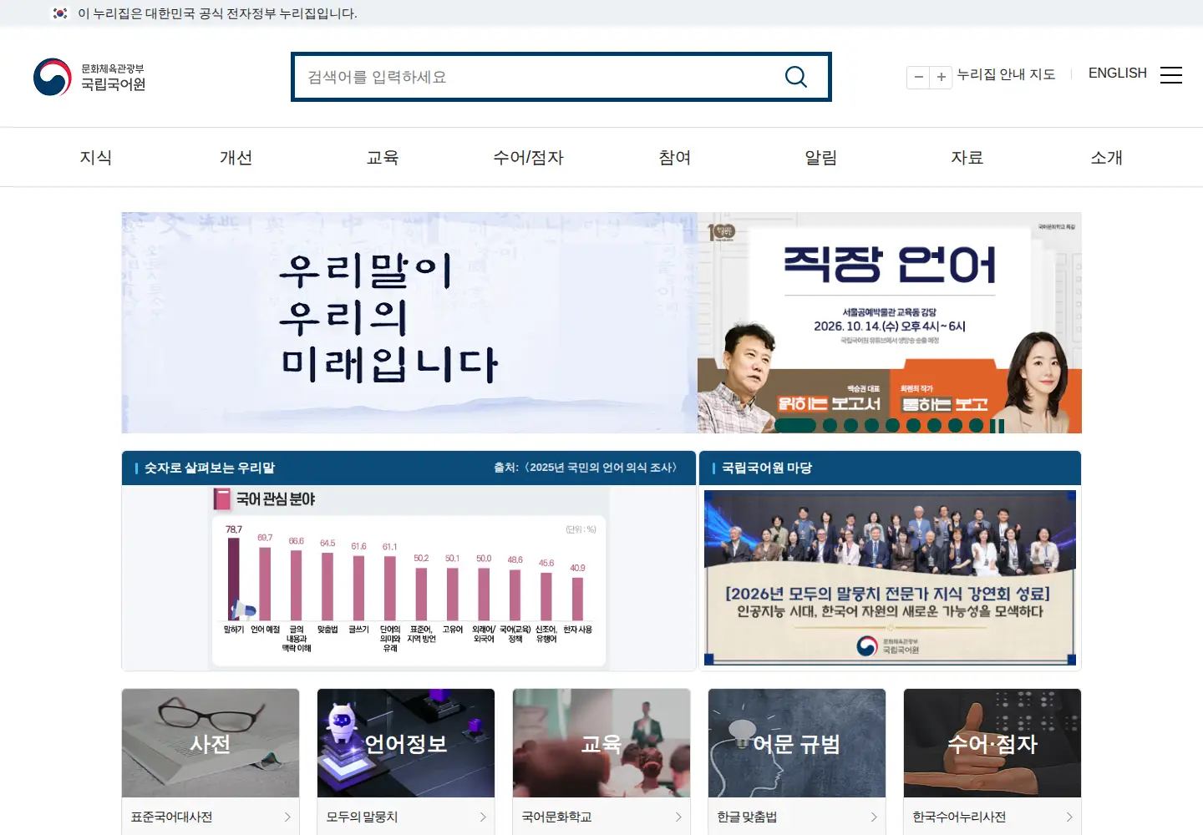Open the 교육 category card image
The image size is (1203, 835).
(601, 743)
